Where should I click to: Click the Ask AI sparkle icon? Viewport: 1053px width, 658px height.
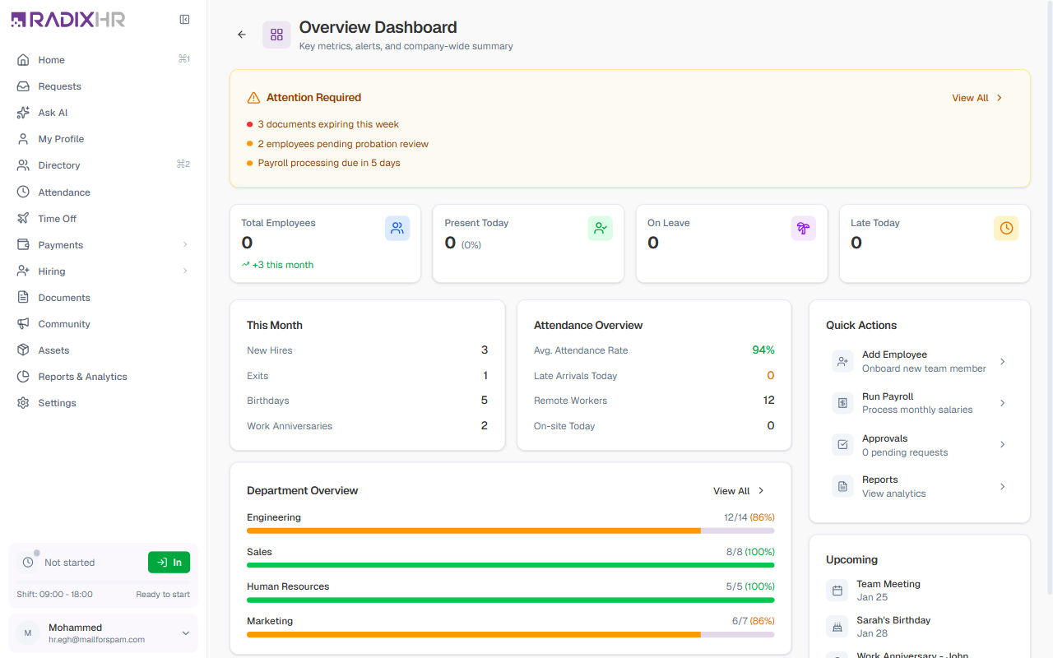[23, 113]
